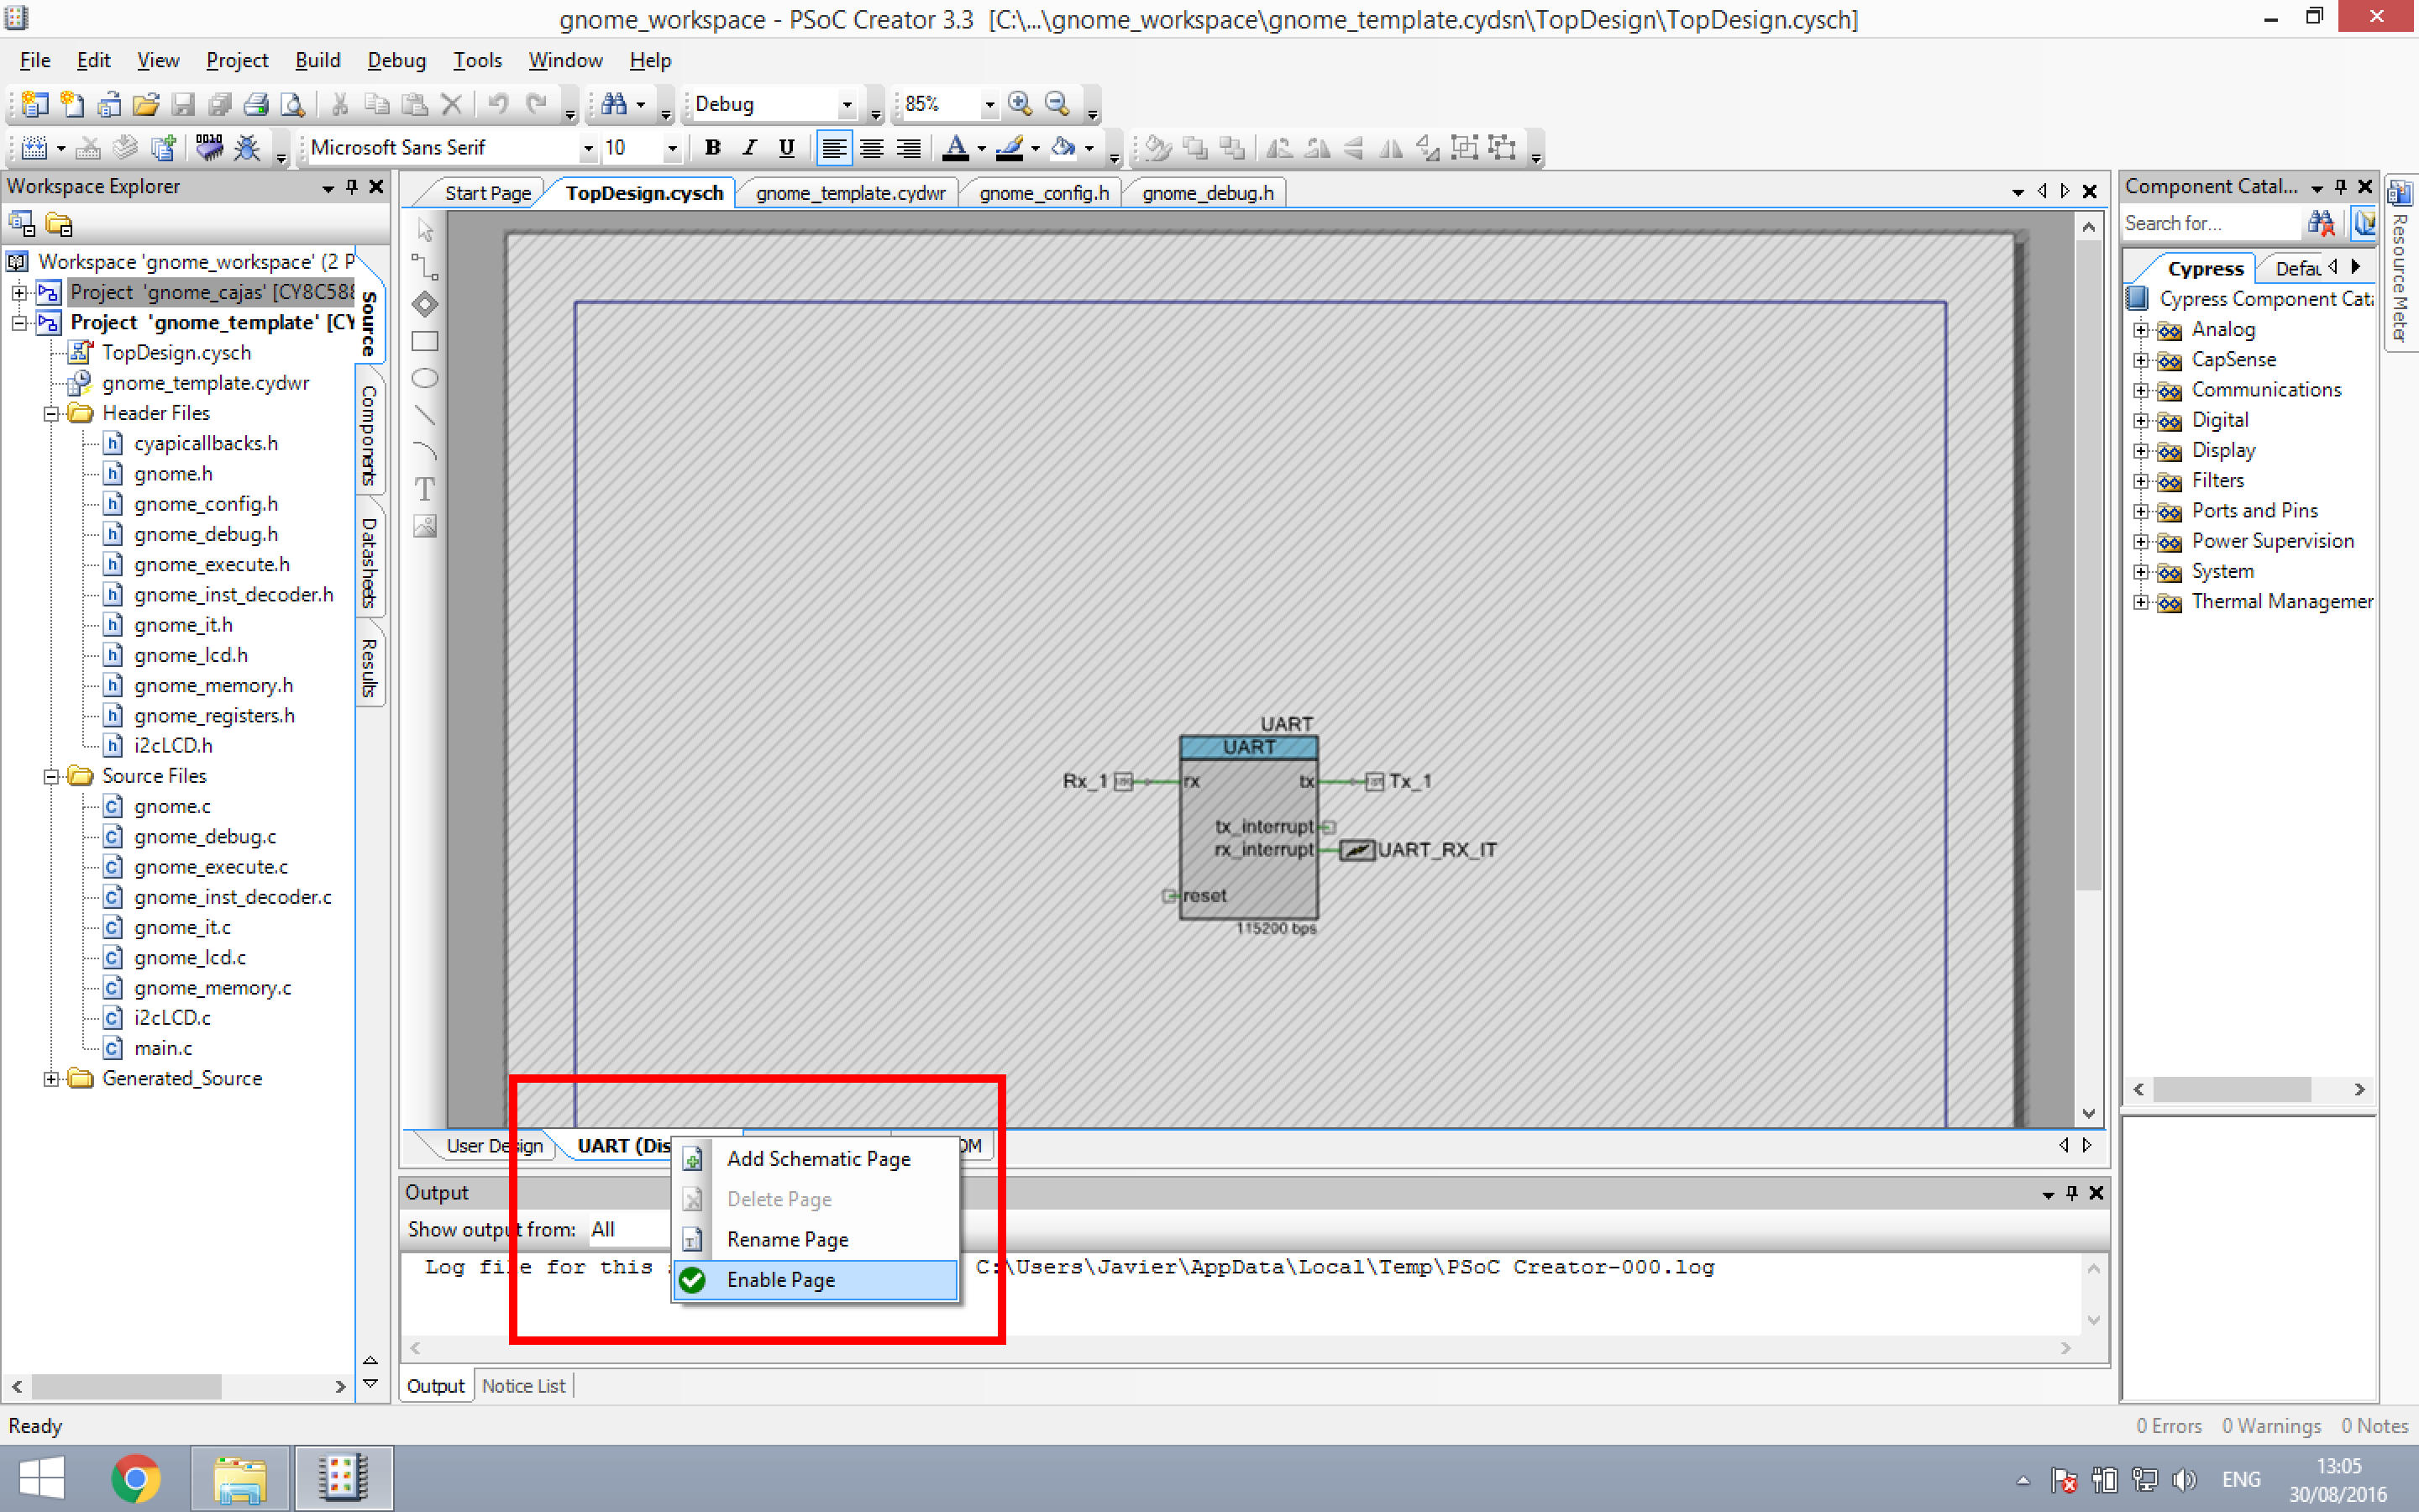Screen dimensions: 2419x1512
Task: Toggle underline text formatting
Action: pyautogui.click(x=787, y=148)
